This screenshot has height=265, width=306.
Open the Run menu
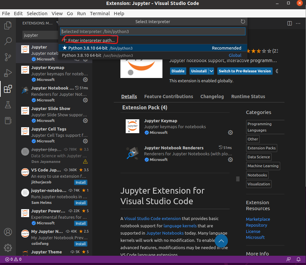click(81, 14)
